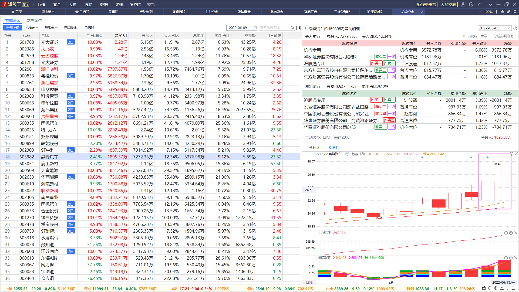Select the 沪深股通 filter
This screenshot has width=519, height=292.
(70, 28)
